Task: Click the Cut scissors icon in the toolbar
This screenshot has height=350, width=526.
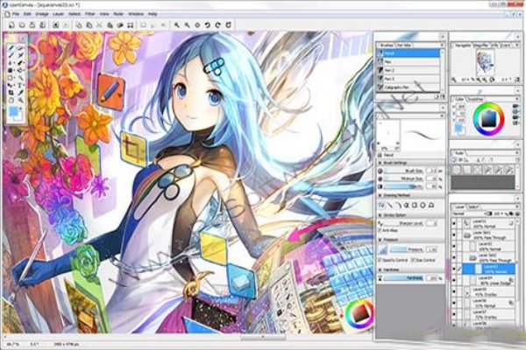Action: click(x=99, y=25)
